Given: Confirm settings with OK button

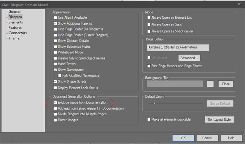Looking at the screenshot, I should [x=183, y=138].
